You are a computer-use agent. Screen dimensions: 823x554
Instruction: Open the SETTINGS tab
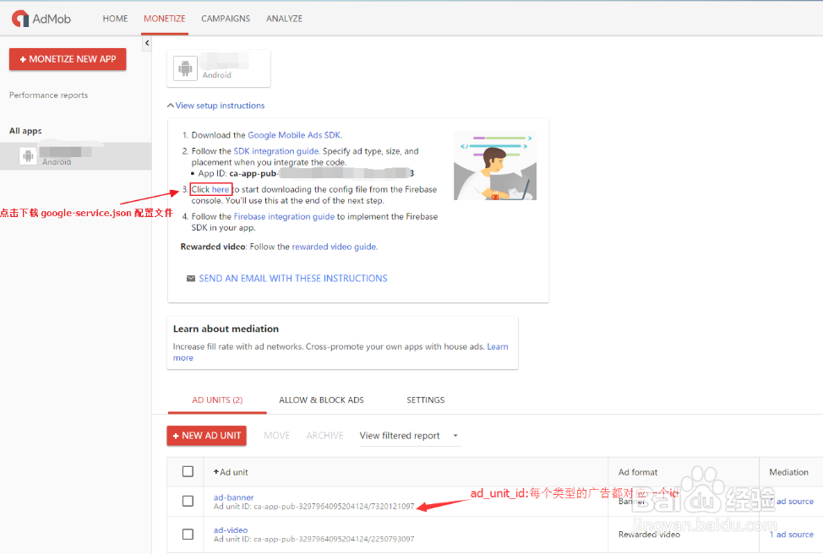(x=425, y=399)
